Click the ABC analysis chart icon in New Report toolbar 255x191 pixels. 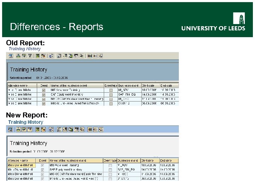(x=82, y=129)
